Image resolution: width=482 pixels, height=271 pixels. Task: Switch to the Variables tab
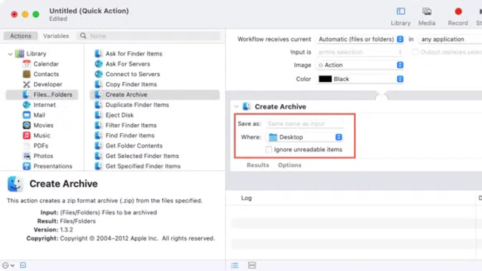point(56,36)
